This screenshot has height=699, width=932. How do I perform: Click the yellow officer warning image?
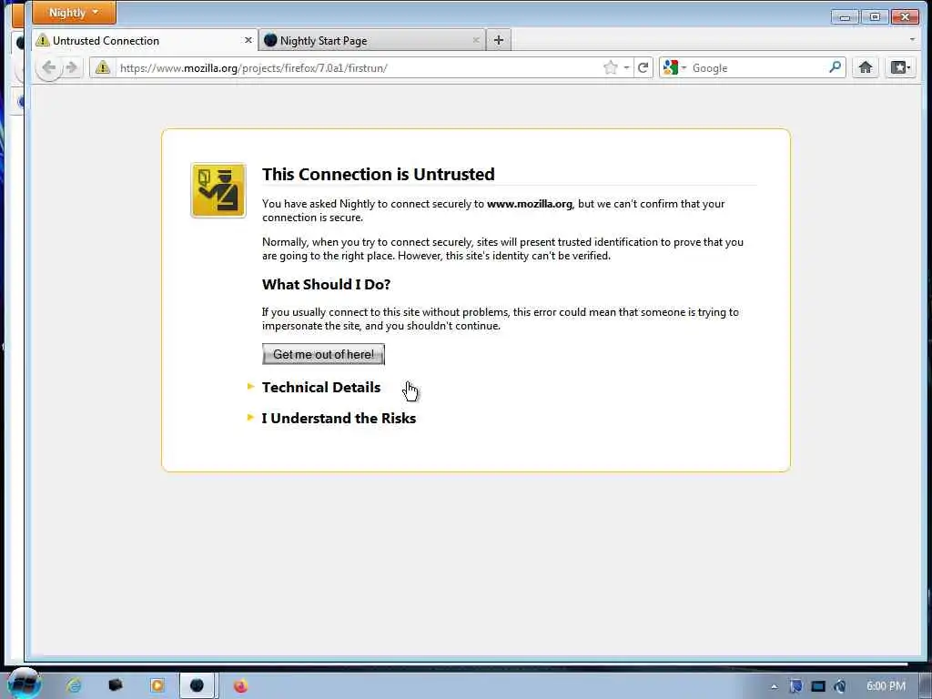coord(218,190)
